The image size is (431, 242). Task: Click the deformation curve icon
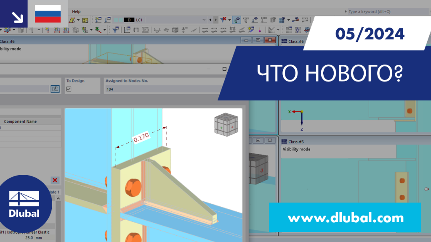coord(157,30)
